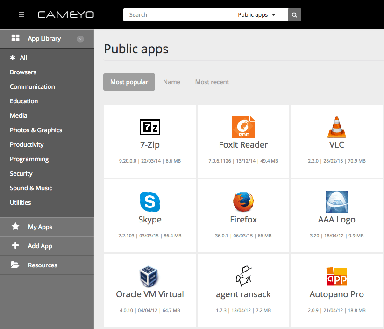Collapse the App Library section arrow
Image resolution: width=384 pixels, height=329 pixels.
(80, 39)
